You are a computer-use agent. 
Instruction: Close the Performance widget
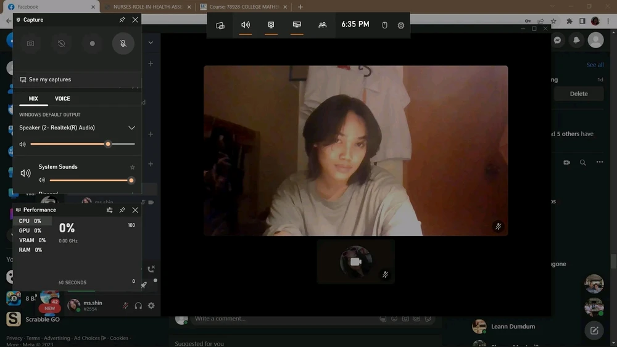(x=135, y=210)
